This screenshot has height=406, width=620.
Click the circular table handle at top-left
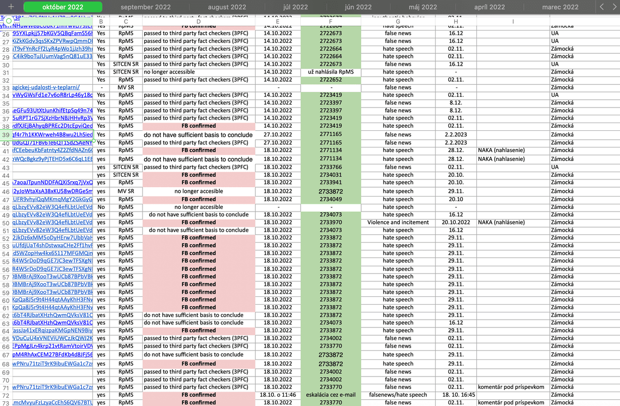(x=9, y=21)
